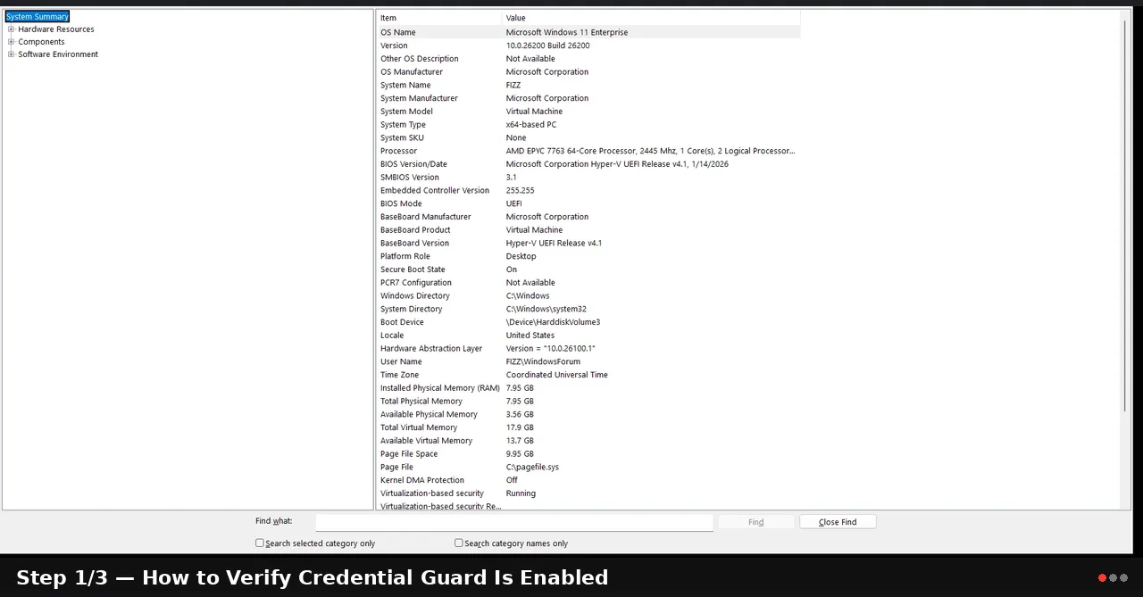
Task: Expand the Components tree node
Action: click(x=11, y=42)
